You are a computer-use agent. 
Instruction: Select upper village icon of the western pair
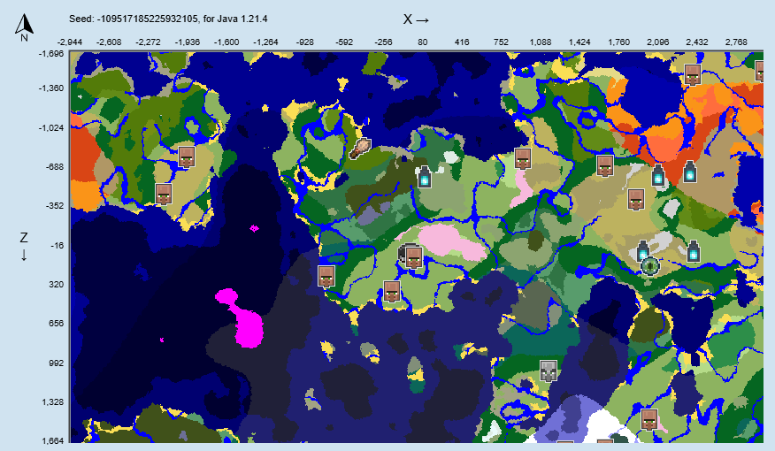[x=186, y=157]
